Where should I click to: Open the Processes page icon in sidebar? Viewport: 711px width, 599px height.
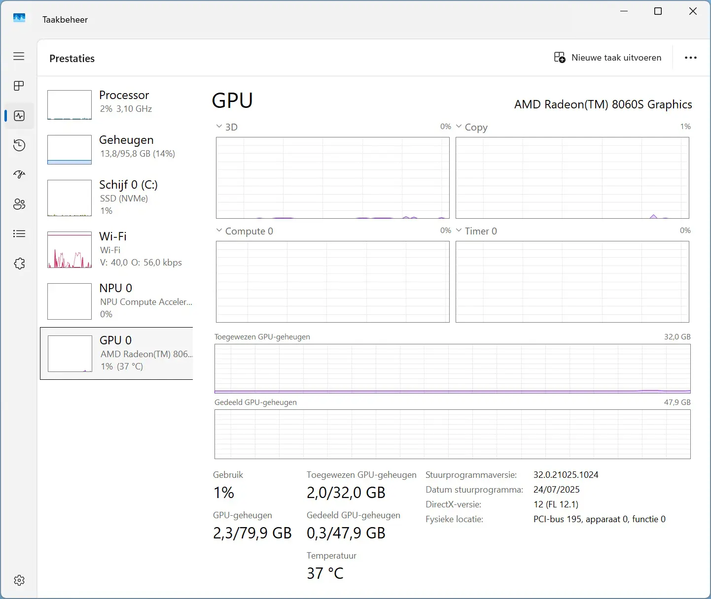pyautogui.click(x=19, y=86)
